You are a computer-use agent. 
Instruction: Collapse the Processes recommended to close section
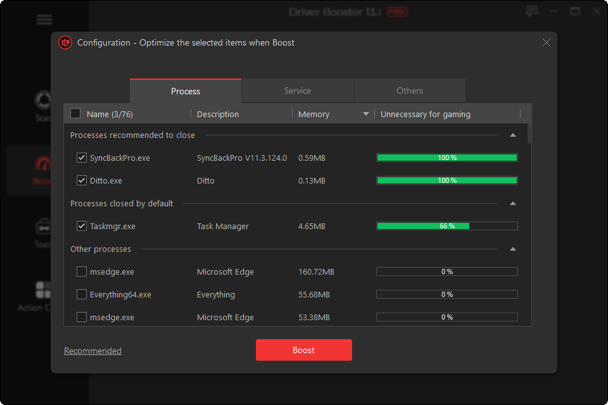click(513, 135)
